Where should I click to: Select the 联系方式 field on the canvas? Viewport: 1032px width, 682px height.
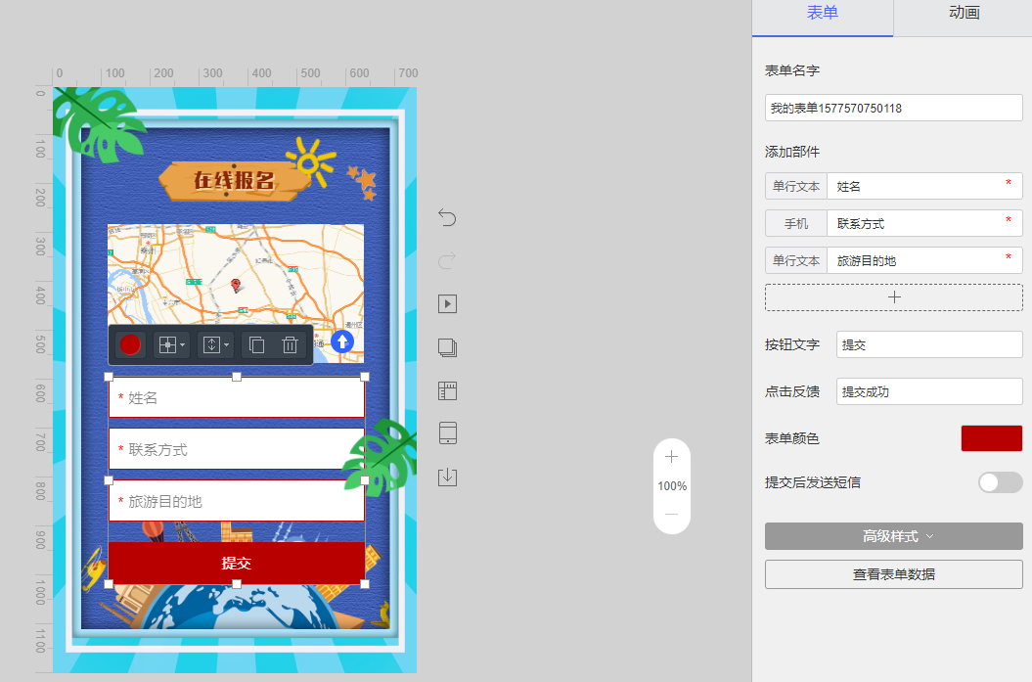point(237,450)
